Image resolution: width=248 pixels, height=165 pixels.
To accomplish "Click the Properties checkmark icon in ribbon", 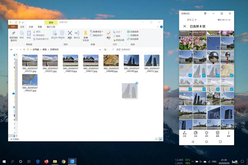I will tap(109, 33).
